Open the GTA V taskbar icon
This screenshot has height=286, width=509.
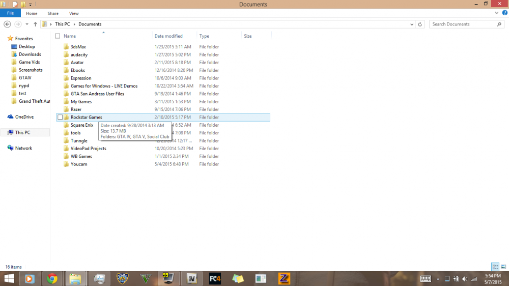[146, 278]
